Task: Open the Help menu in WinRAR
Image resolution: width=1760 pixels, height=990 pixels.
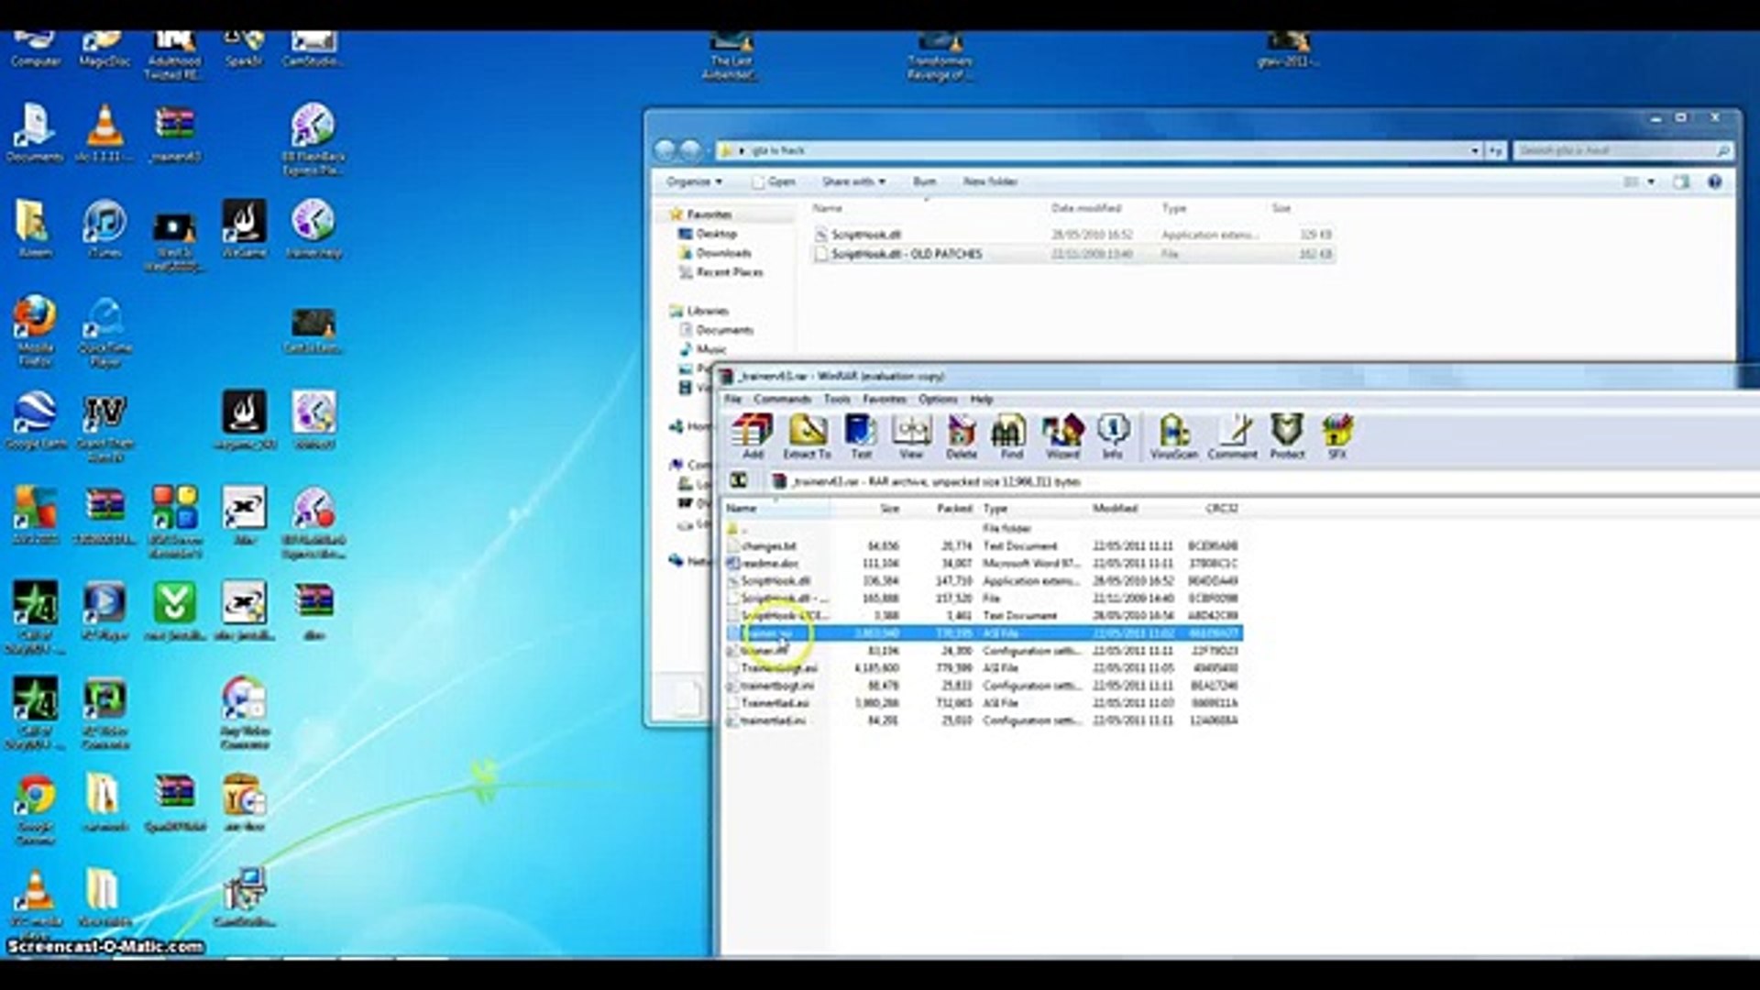Action: (982, 399)
